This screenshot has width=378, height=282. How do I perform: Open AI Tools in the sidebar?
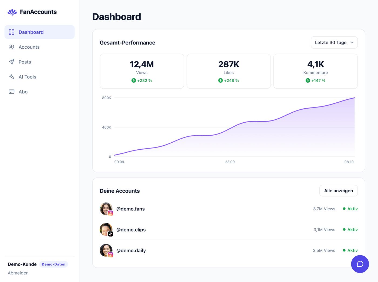tap(39, 77)
